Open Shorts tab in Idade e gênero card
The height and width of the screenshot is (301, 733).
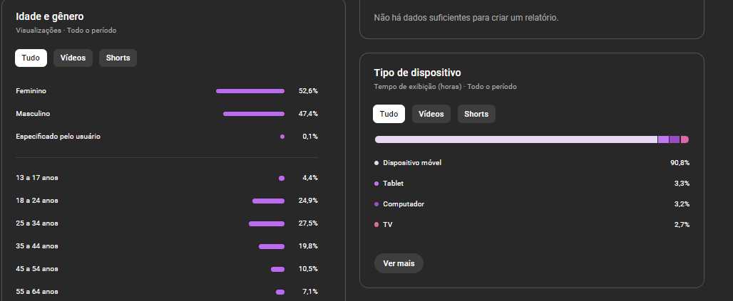(118, 58)
